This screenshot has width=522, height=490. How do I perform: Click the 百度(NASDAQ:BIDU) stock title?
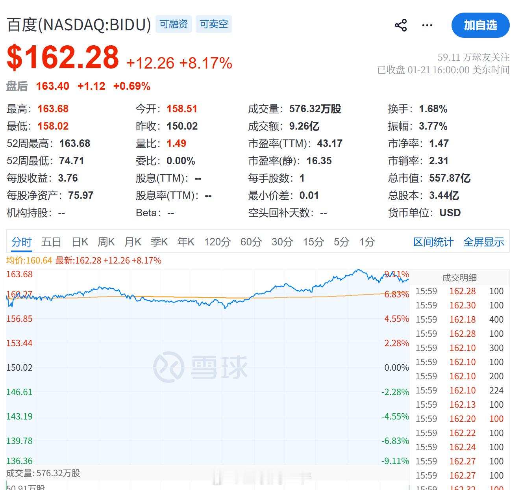pos(79,25)
